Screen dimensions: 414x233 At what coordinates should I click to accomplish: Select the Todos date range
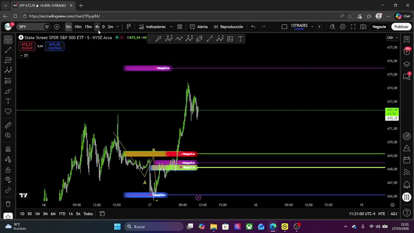click(88, 214)
